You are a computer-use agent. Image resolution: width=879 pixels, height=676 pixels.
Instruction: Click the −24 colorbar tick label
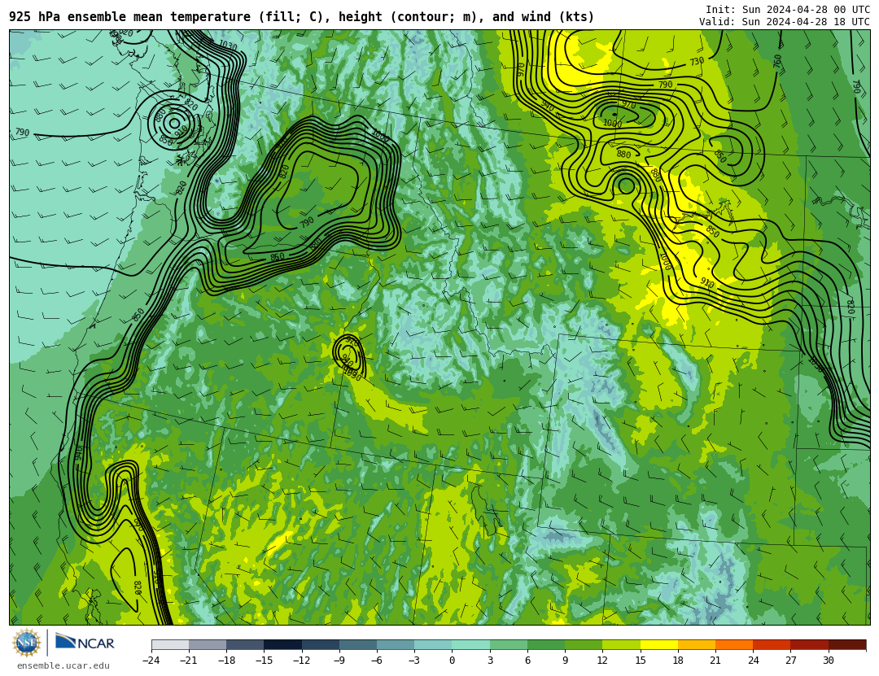pos(151,661)
